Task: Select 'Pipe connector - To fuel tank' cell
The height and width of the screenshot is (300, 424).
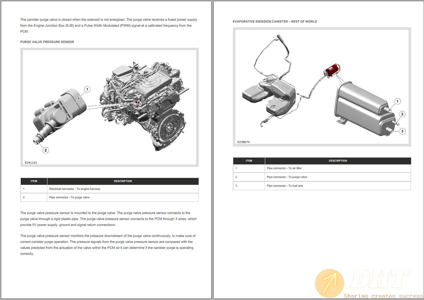Action: click(x=338, y=186)
